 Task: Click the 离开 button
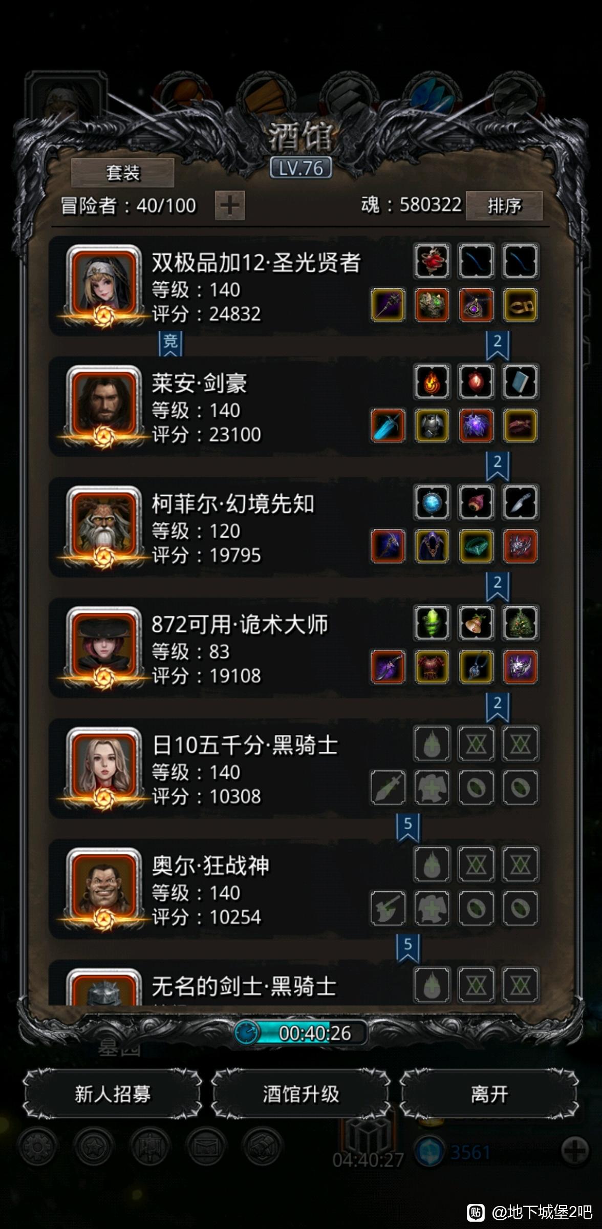click(x=489, y=1094)
